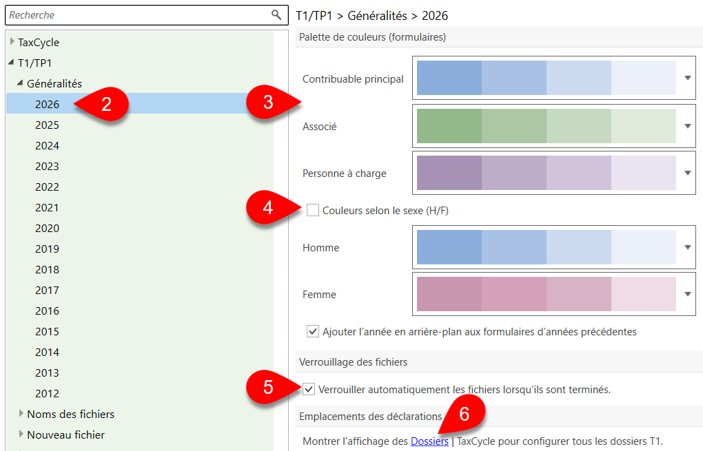Select year 2013 in the tree
The image size is (703, 451).
47,373
